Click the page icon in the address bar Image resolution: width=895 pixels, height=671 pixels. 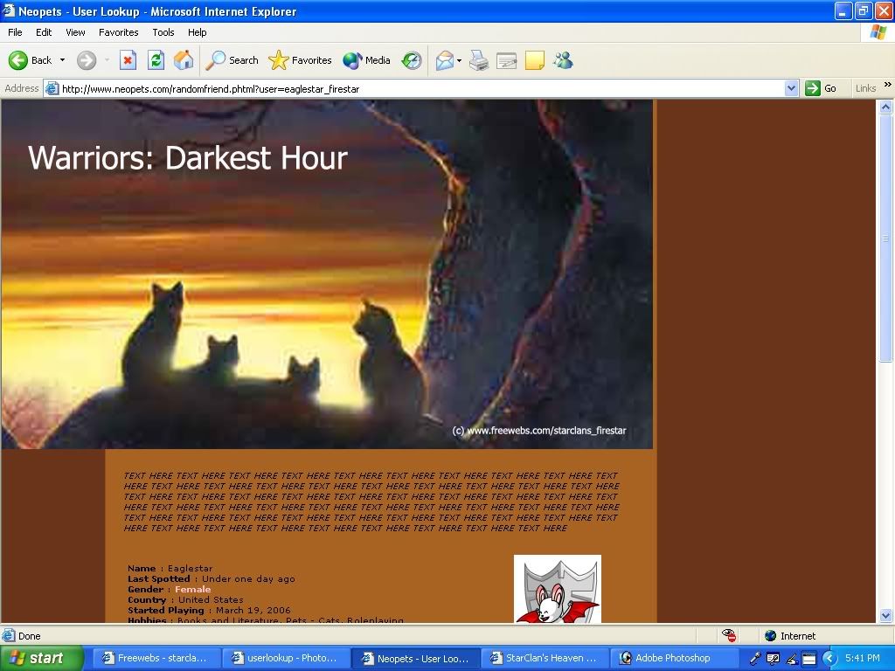pos(52,88)
